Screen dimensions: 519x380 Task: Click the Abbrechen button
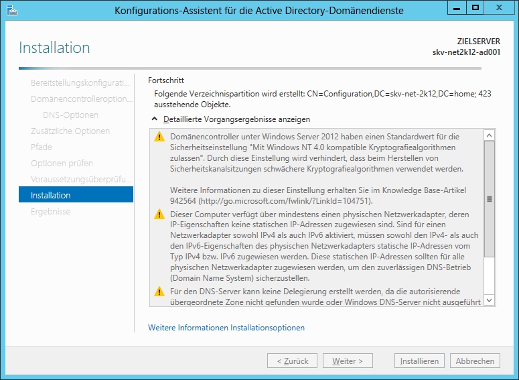point(475,361)
